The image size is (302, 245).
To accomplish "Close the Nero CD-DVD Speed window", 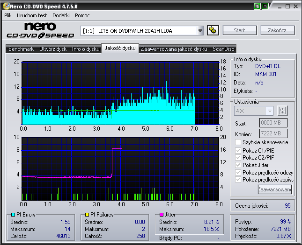I will [x=295, y=7].
